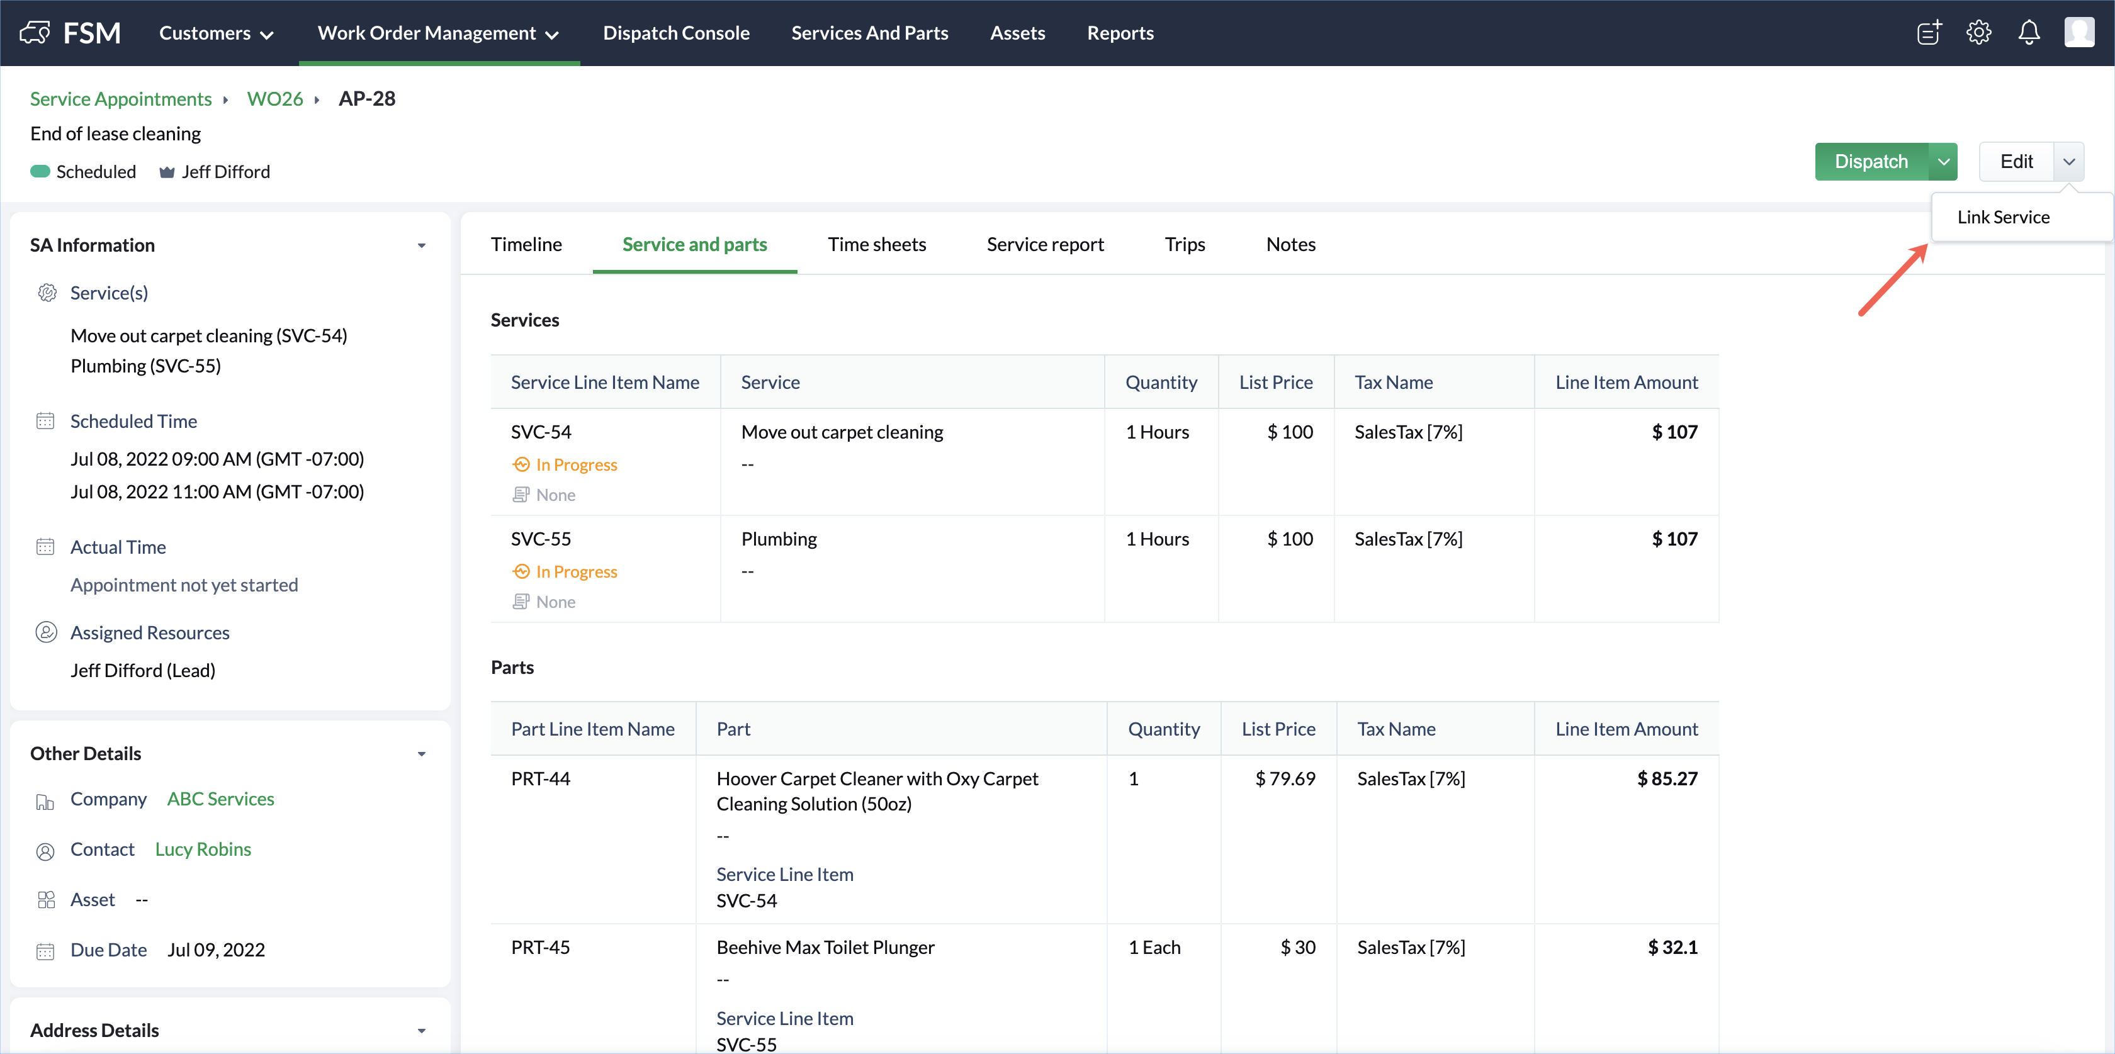Viewport: 2115px width, 1054px height.
Task: Select Link Service from the menu
Action: pyautogui.click(x=2002, y=218)
